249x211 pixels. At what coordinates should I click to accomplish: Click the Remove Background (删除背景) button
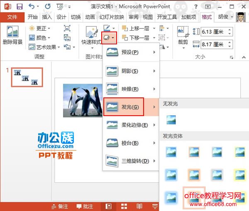click(x=12, y=35)
